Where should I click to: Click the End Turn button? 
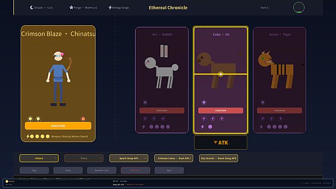[x=135, y=170]
